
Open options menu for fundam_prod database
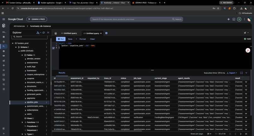(46, 43)
